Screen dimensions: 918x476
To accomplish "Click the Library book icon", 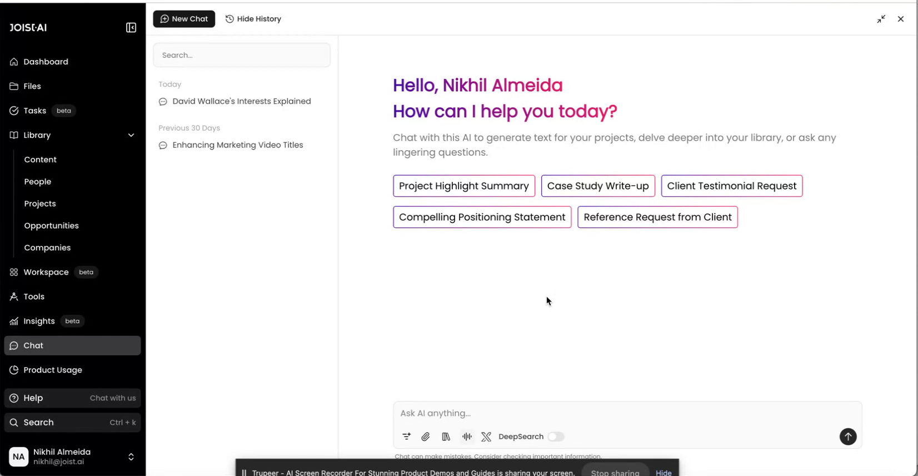I will [x=14, y=135].
